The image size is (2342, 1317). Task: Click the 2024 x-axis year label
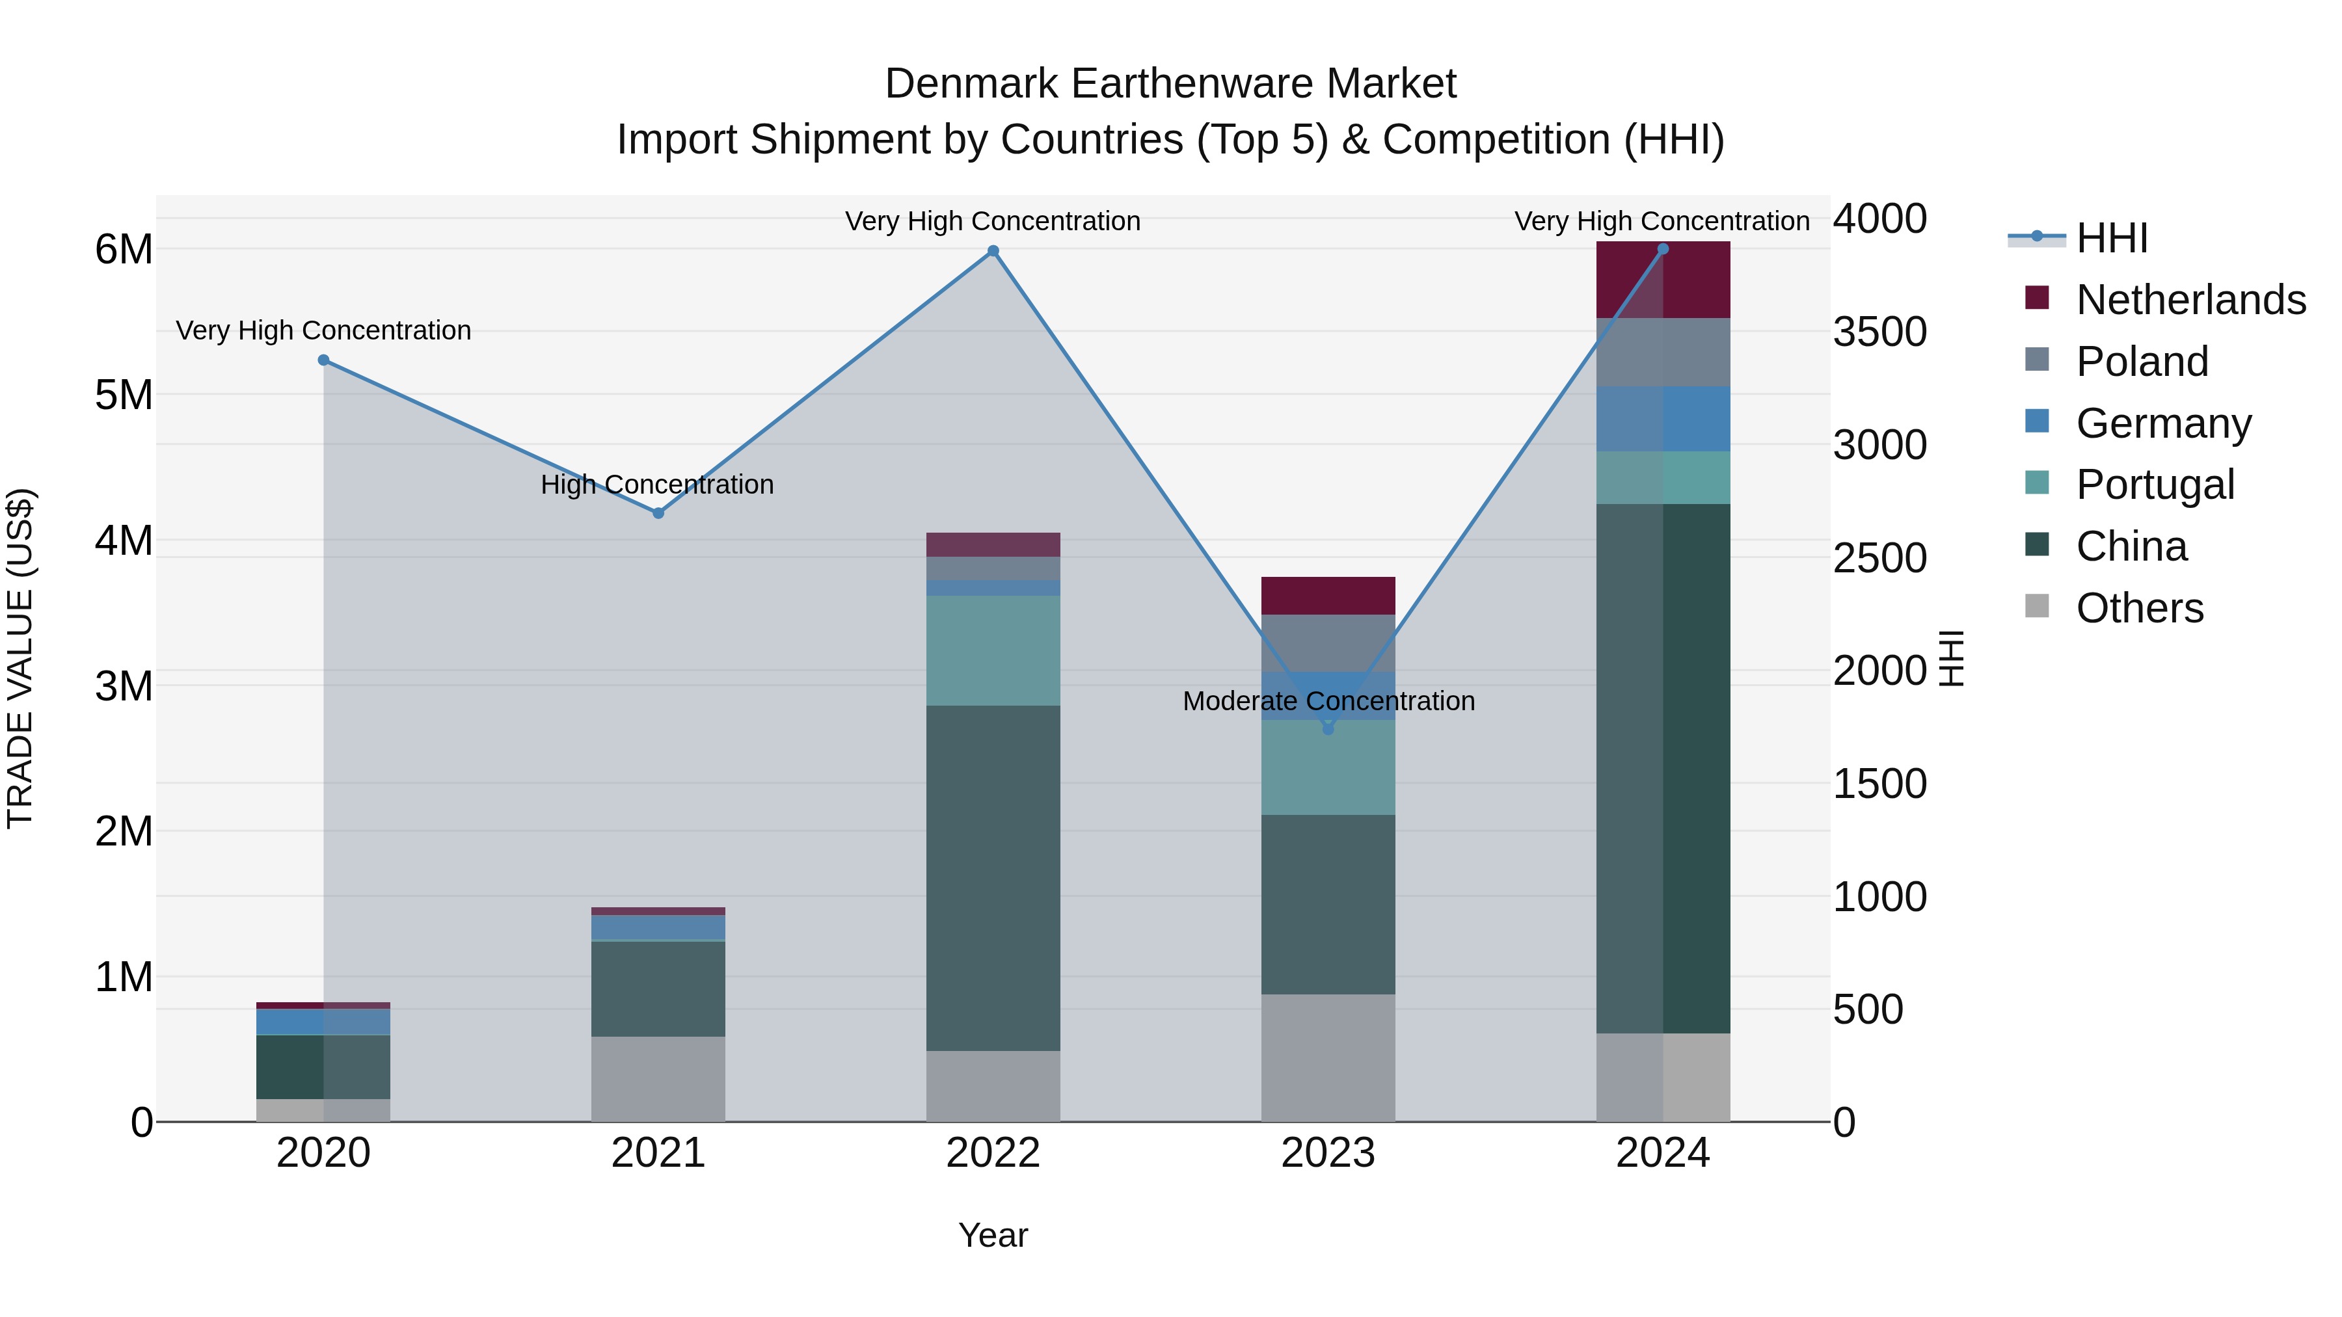1663,1153
